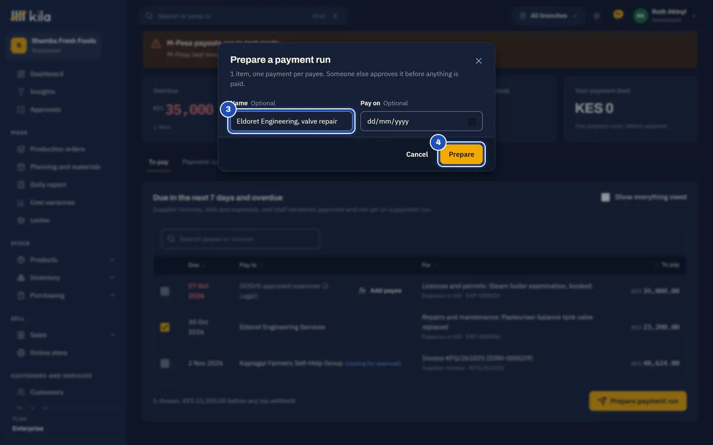The image size is (713, 445).
Task: Click the Prepare payment run button below table
Action: click(638, 401)
